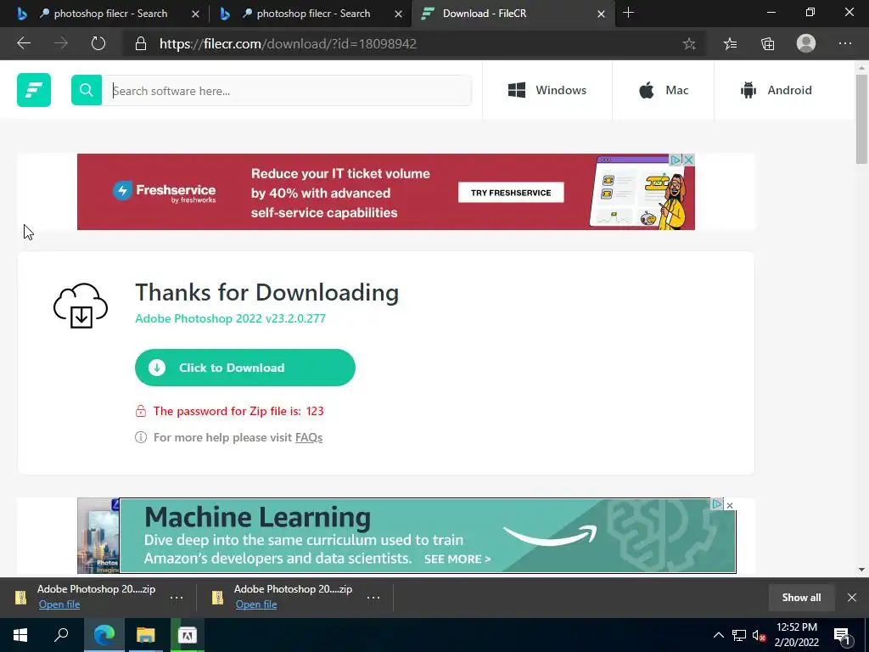Open the browser profile avatar
The image size is (869, 652).
coord(806,43)
